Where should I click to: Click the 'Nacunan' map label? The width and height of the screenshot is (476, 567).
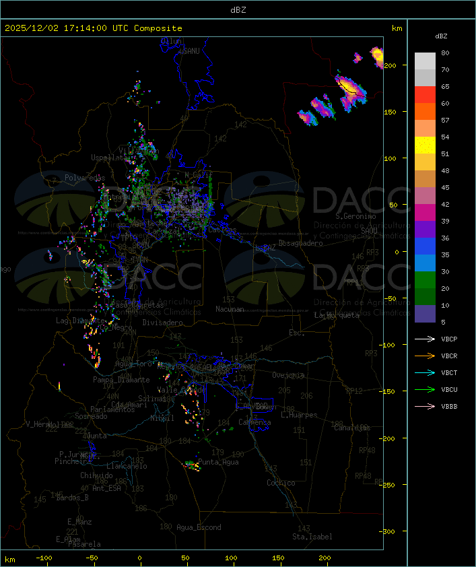(230, 309)
